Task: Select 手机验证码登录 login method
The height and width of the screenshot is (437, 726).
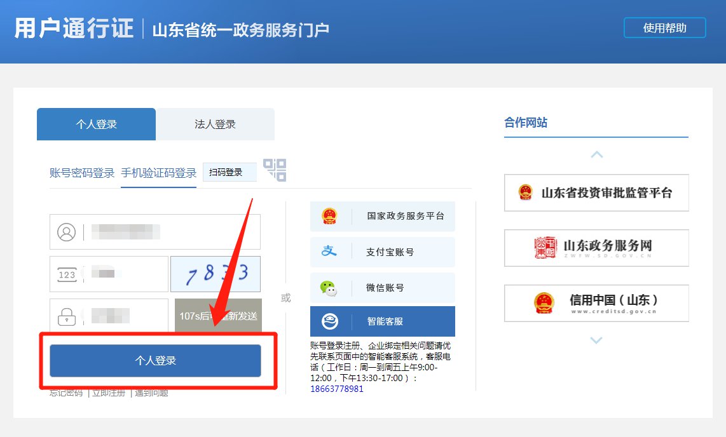Action: pos(159,173)
